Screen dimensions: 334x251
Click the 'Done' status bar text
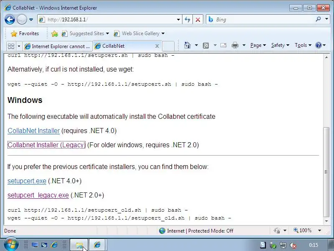10,231
